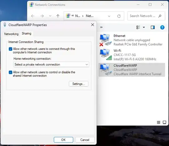The image size is (169, 146).
Task: Click the Change your view icon
Action: 138,27
